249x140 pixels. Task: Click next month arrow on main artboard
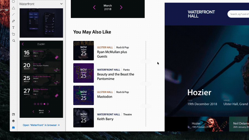pos(121,7)
